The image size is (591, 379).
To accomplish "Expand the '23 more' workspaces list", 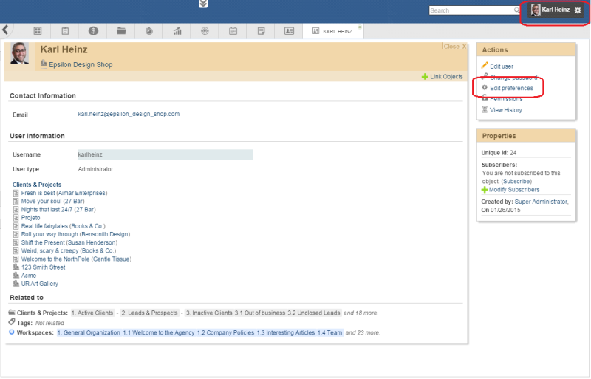I will pos(363,333).
